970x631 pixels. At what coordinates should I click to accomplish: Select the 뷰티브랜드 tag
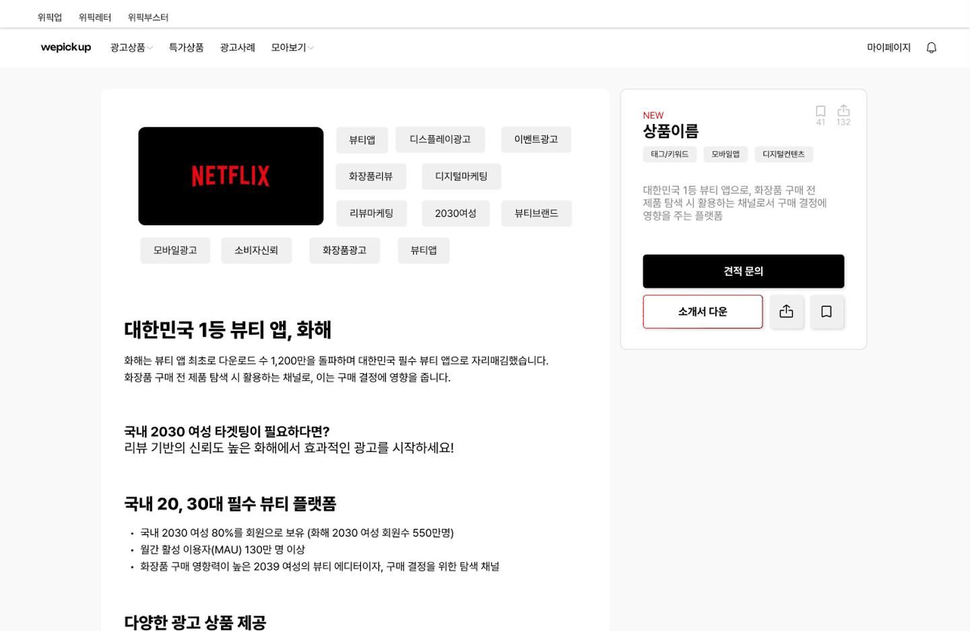[536, 213]
